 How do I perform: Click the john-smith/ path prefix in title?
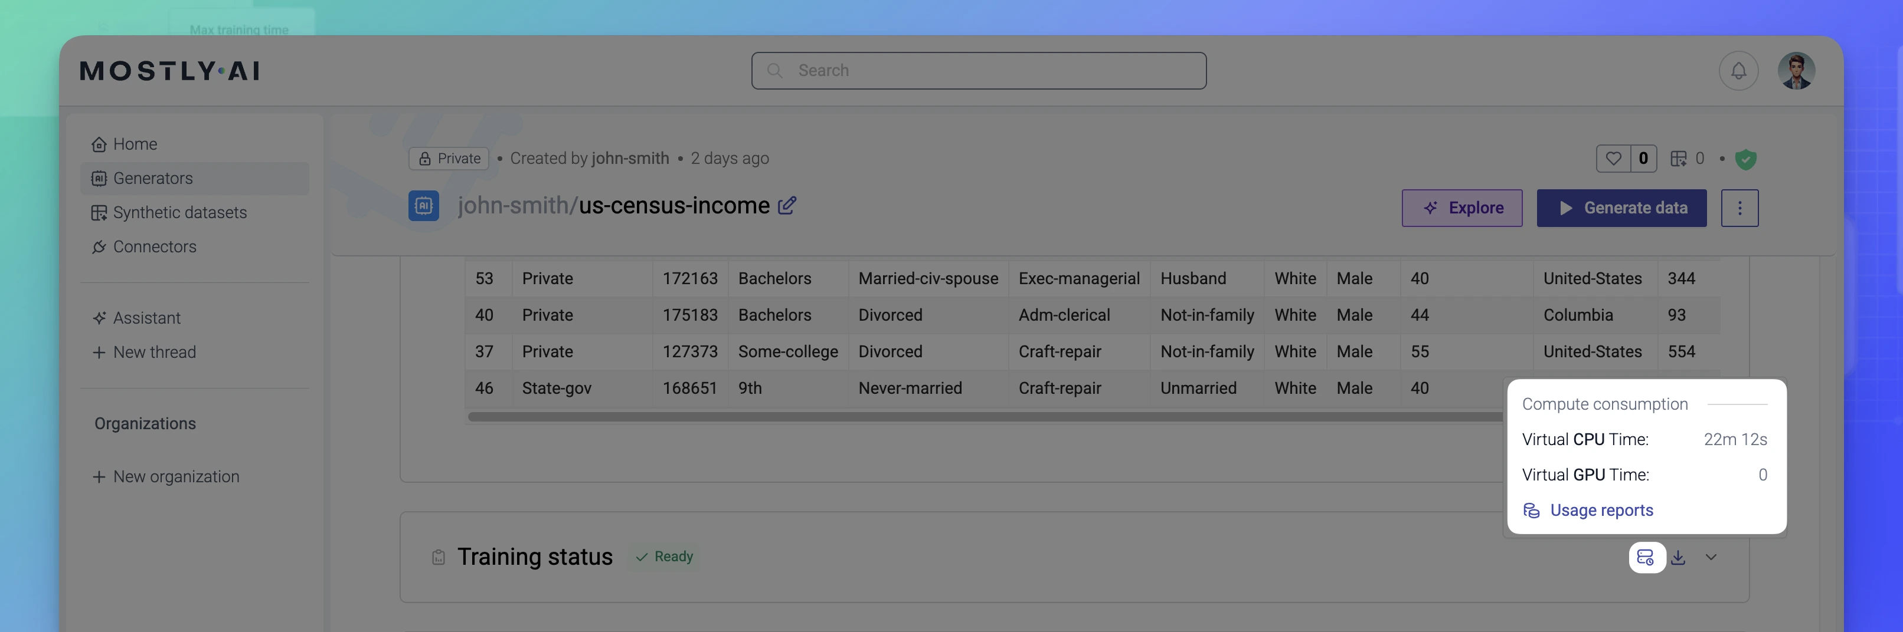(x=517, y=205)
